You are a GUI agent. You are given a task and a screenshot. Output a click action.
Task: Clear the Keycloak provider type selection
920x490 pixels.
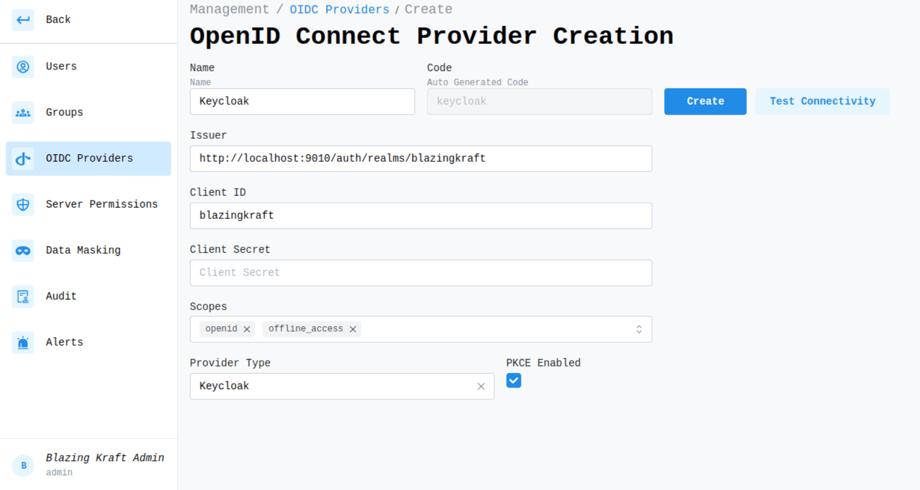point(481,386)
